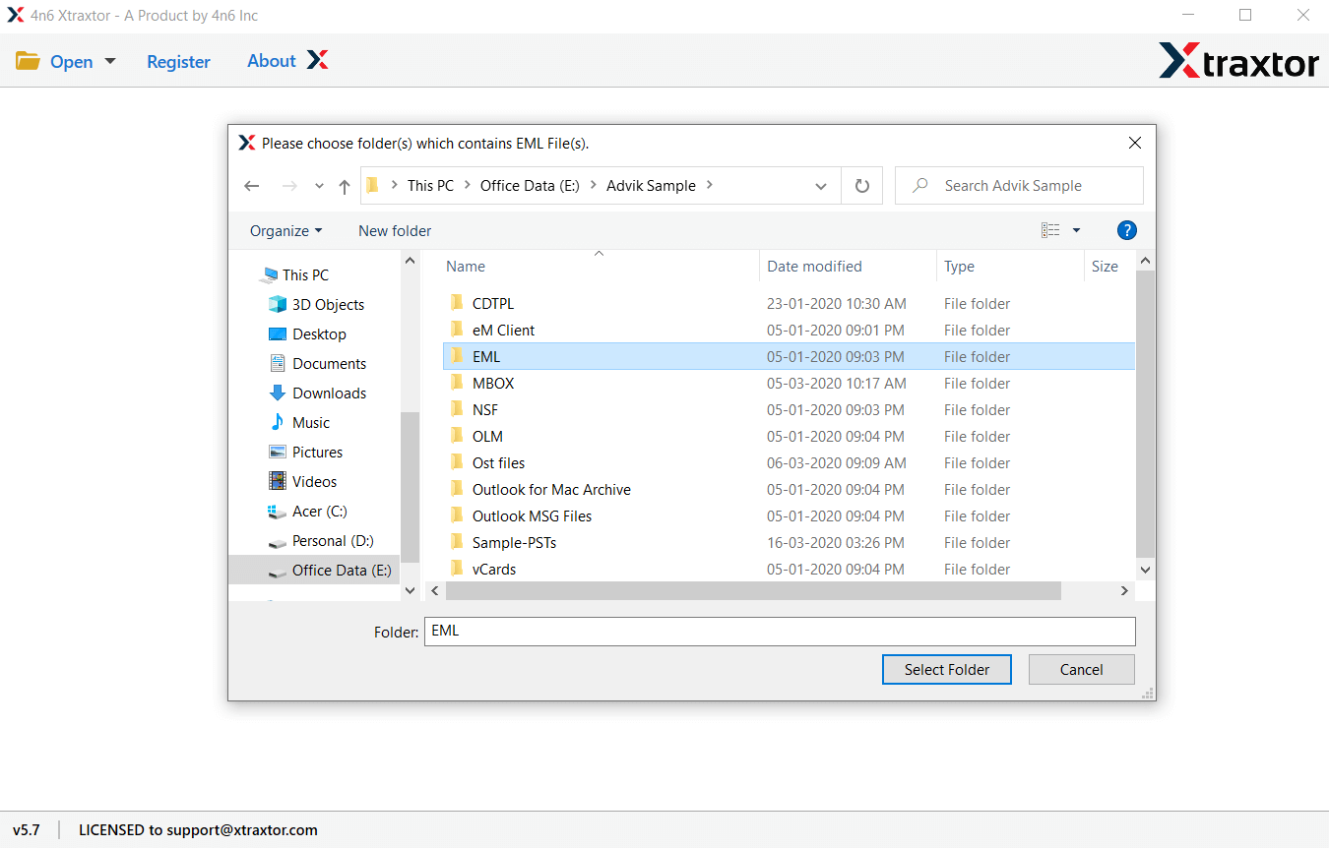Screen dimensions: 1329x848
Task: Click the CDTPL folder icon
Action: pos(457,303)
